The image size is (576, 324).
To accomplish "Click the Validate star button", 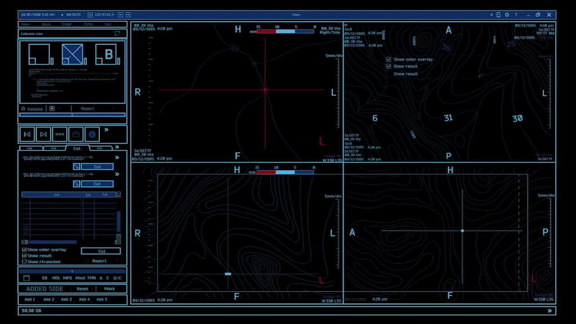I will click(x=32, y=108).
